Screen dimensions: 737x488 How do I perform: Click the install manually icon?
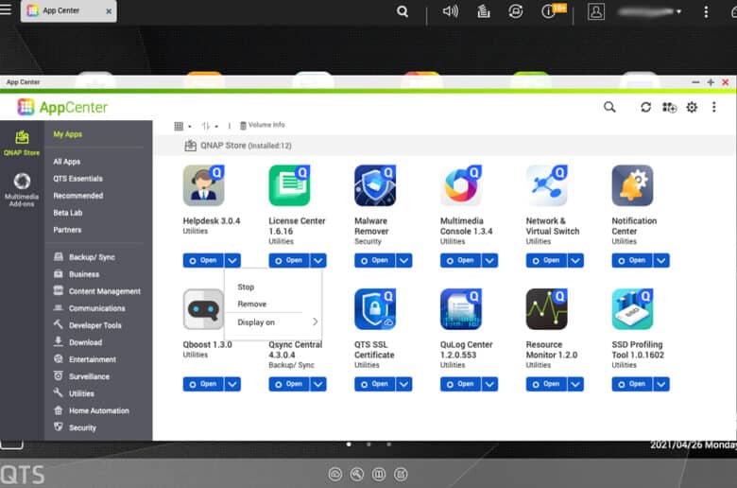pyautogui.click(x=669, y=107)
